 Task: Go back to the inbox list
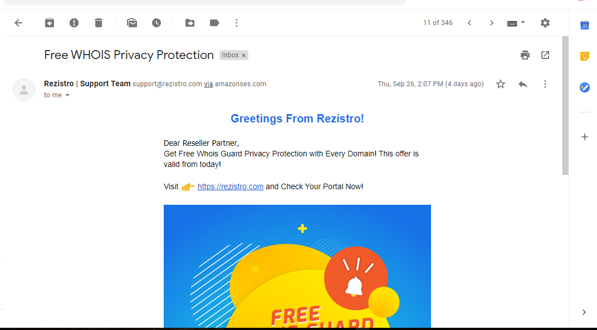(x=18, y=23)
